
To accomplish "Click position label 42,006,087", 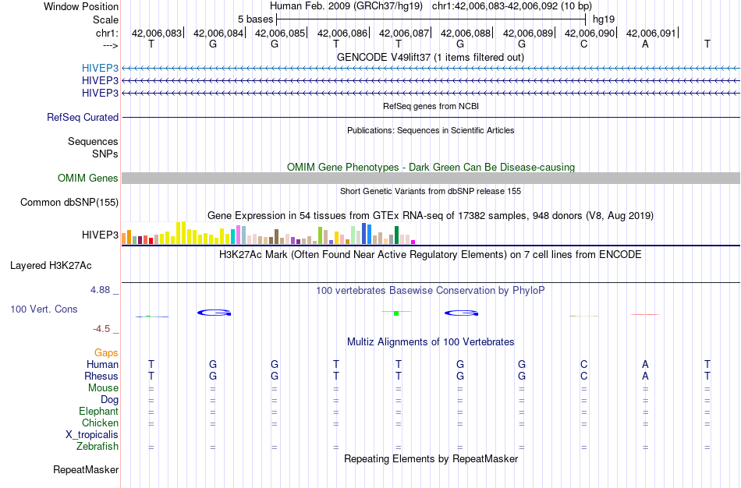I will point(404,33).
